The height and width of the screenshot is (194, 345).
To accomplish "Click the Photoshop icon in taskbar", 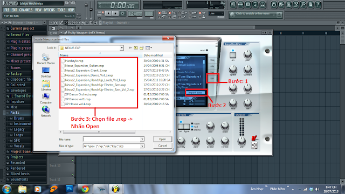I will point(70,189).
